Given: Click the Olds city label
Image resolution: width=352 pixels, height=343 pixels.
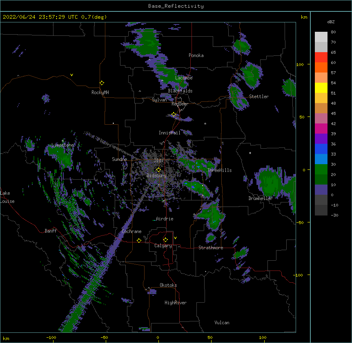Looking at the screenshot, I should pyautogui.click(x=158, y=161).
